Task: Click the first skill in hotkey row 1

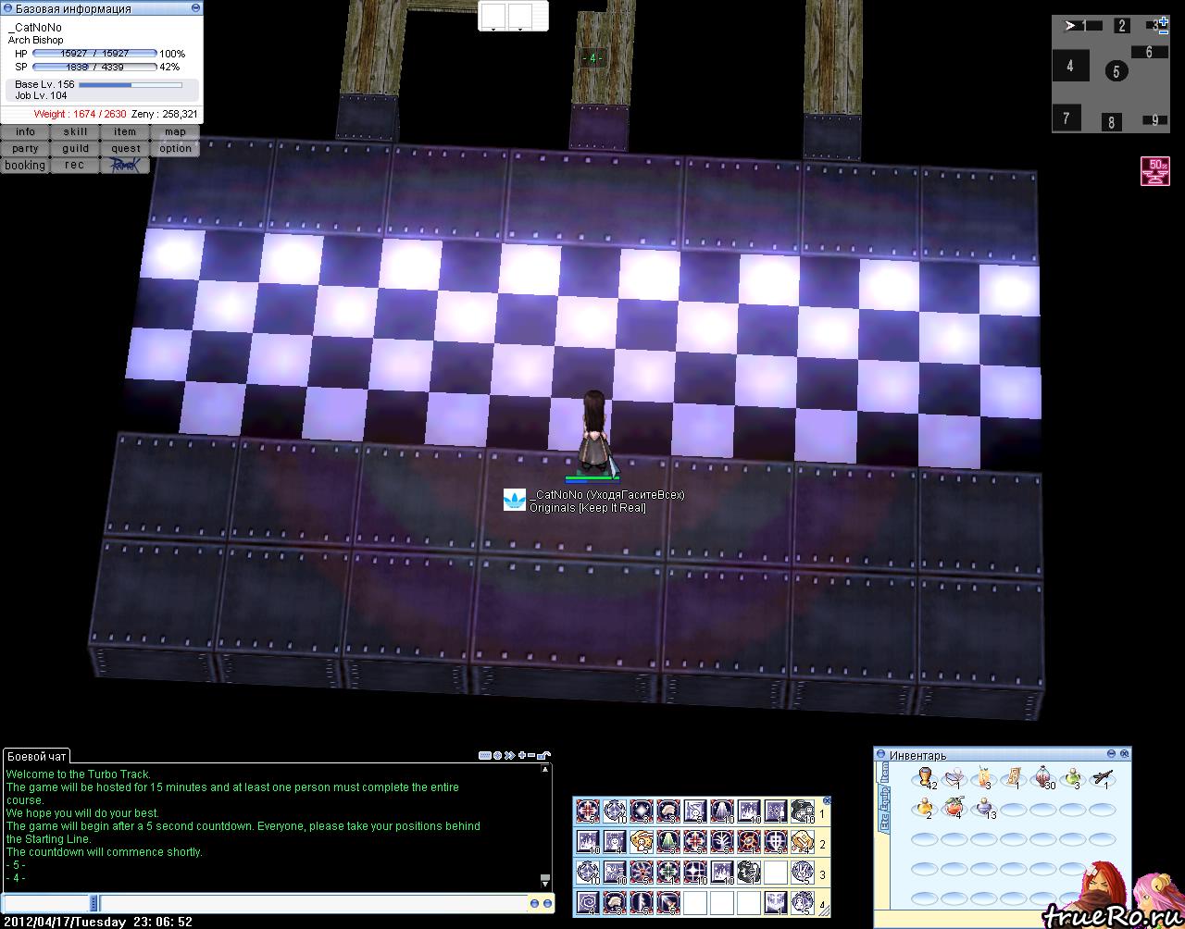Action: tap(588, 812)
